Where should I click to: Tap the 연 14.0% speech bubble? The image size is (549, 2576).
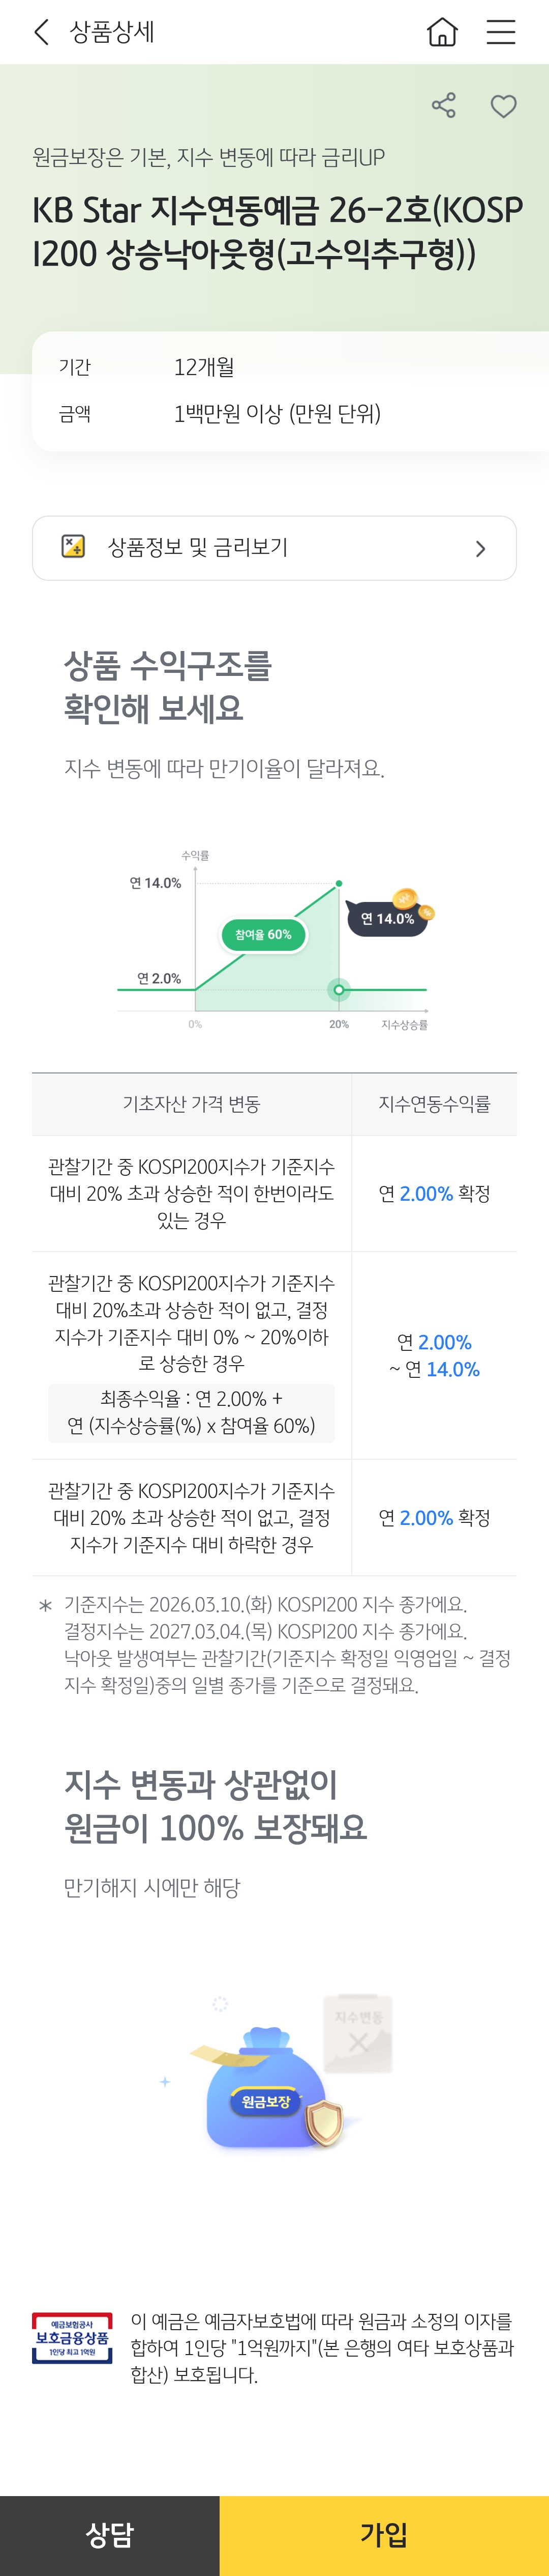pyautogui.click(x=387, y=919)
